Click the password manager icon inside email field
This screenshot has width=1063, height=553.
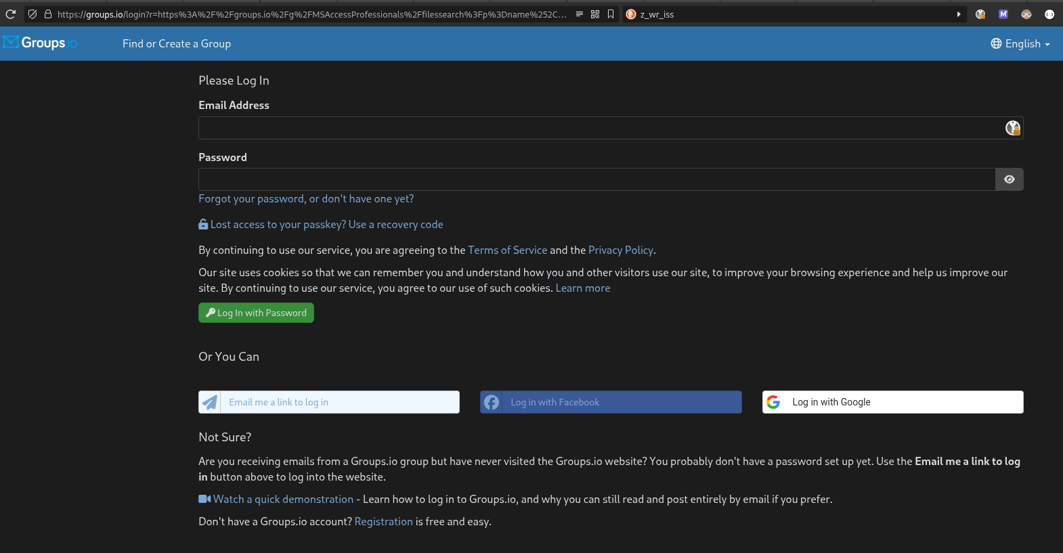coord(1013,128)
